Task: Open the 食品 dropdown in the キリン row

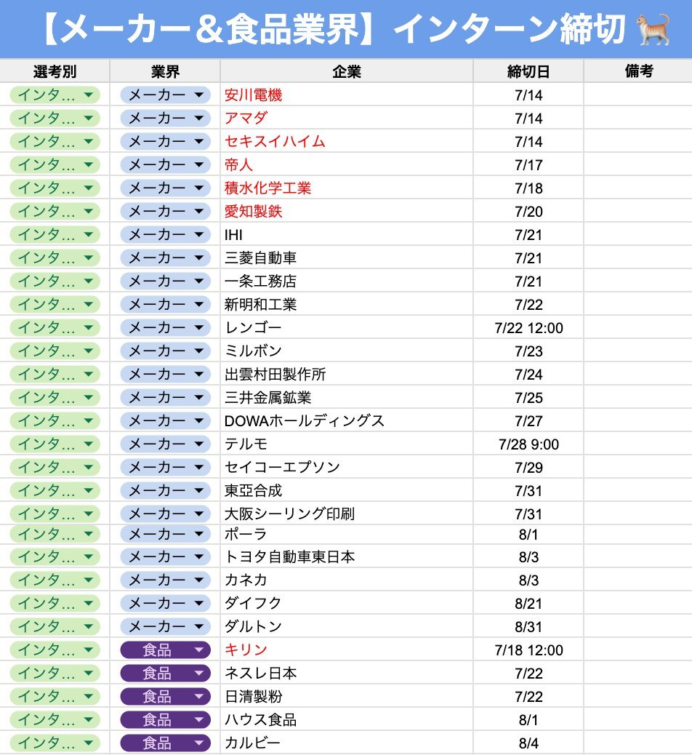Action: coord(165,650)
